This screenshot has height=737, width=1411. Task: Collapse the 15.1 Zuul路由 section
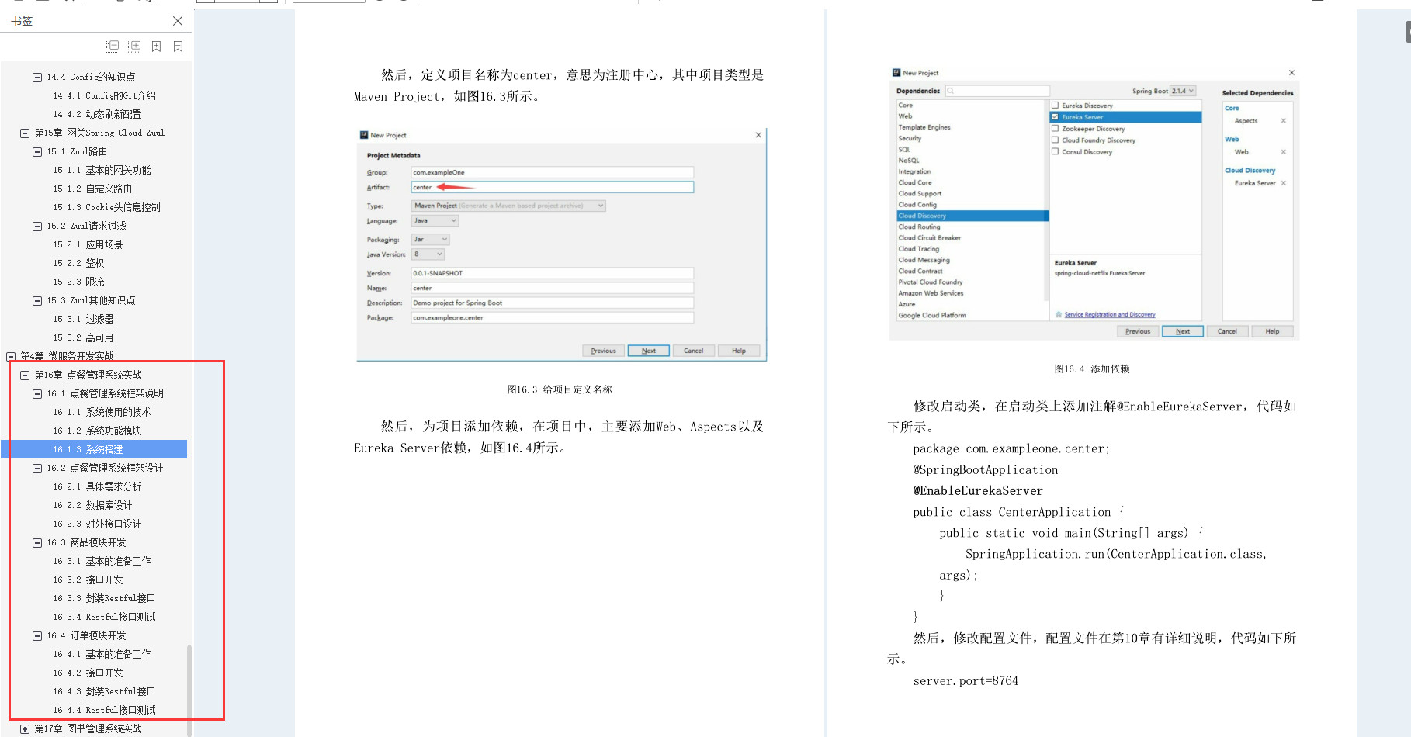pos(37,151)
